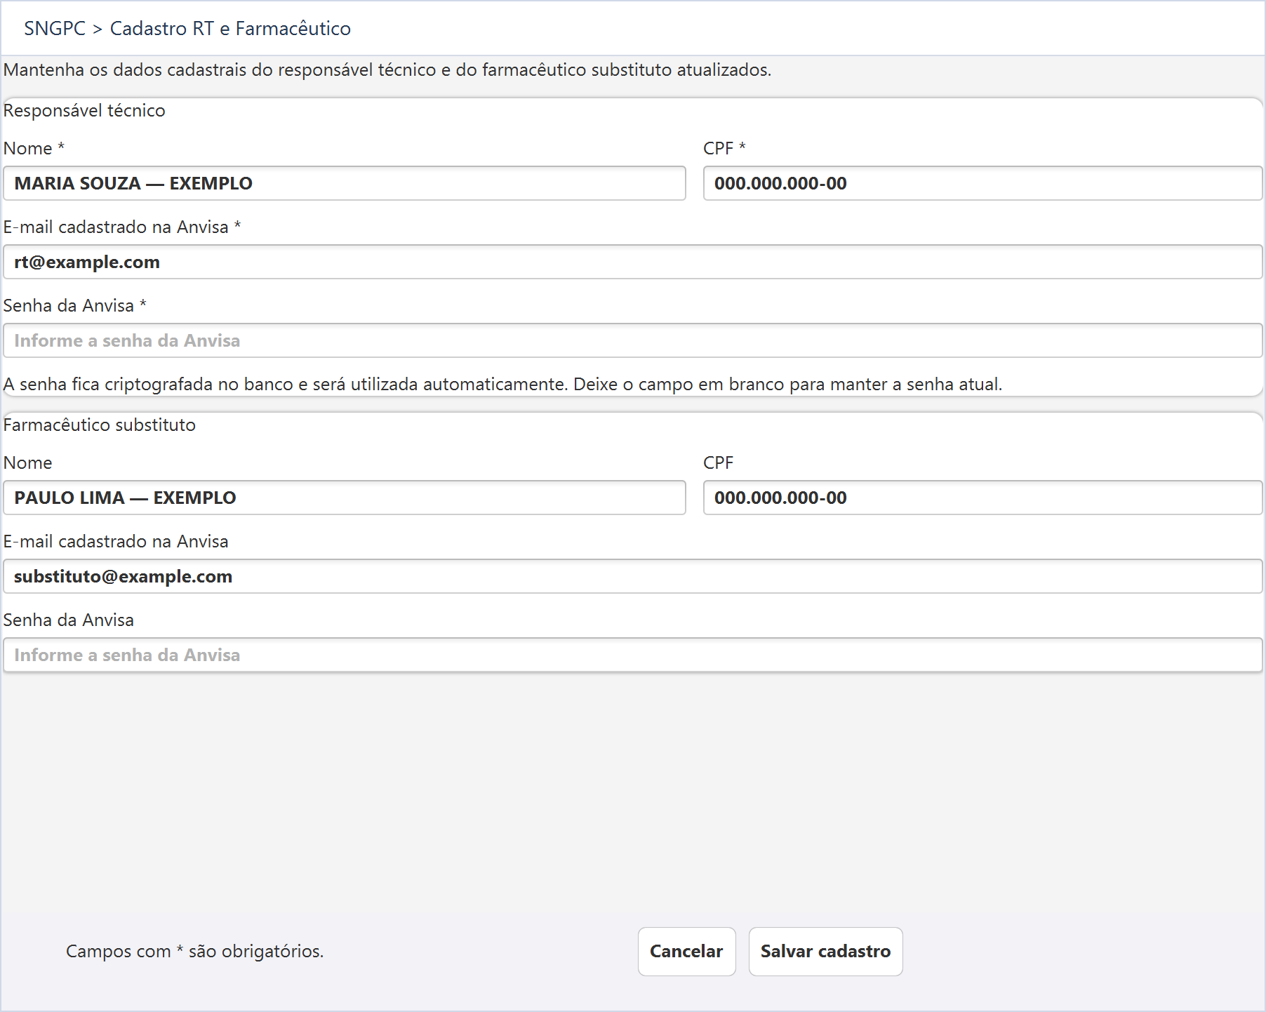Click the 'Responsável técnico' section heading
This screenshot has height=1012, width=1266.
click(x=84, y=110)
